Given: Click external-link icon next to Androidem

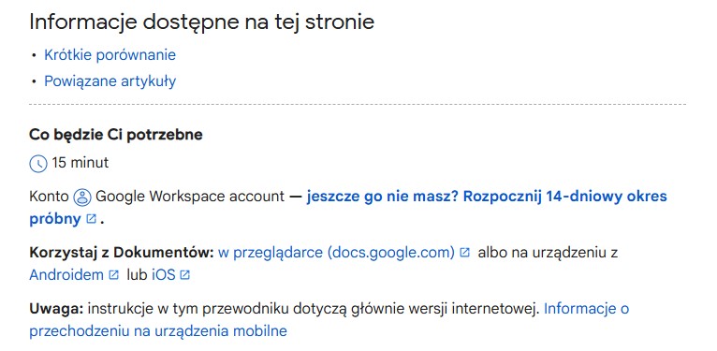Looking at the screenshot, I should pyautogui.click(x=113, y=274).
